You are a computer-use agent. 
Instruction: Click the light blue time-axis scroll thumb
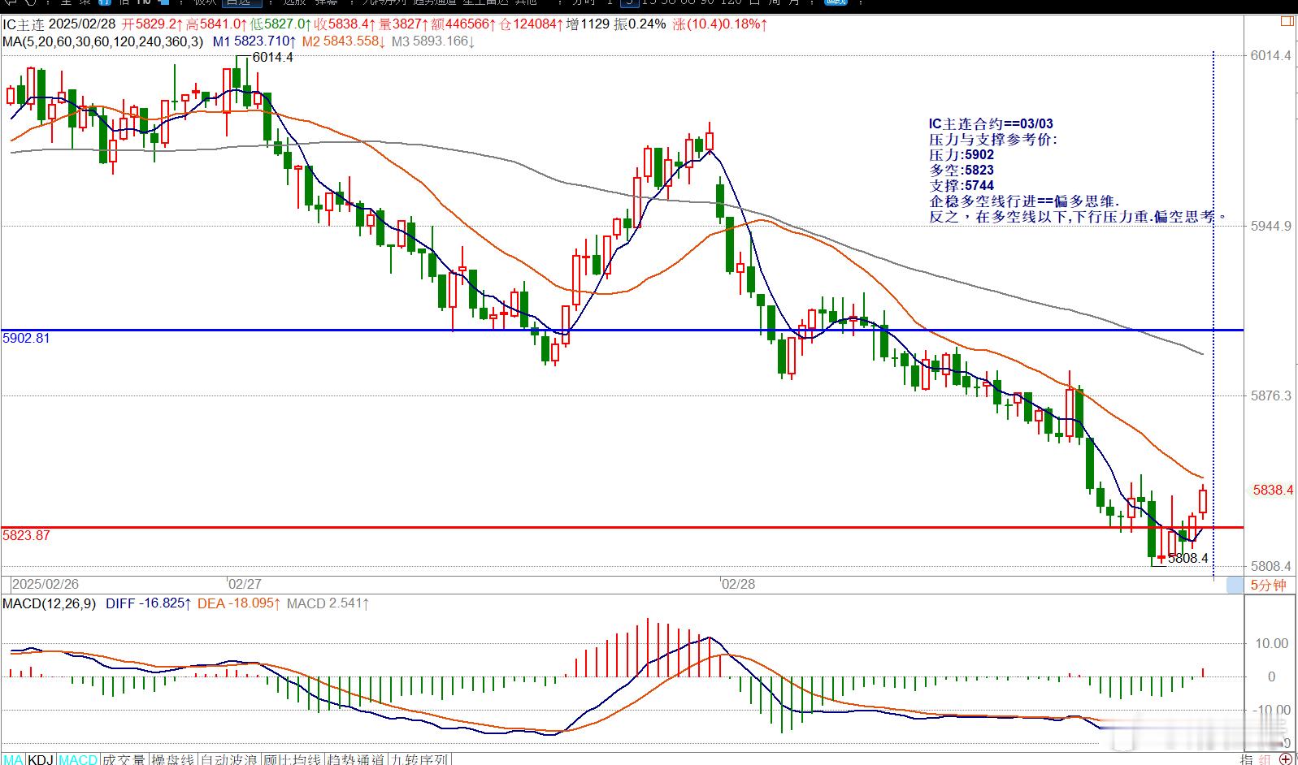[x=1235, y=585]
